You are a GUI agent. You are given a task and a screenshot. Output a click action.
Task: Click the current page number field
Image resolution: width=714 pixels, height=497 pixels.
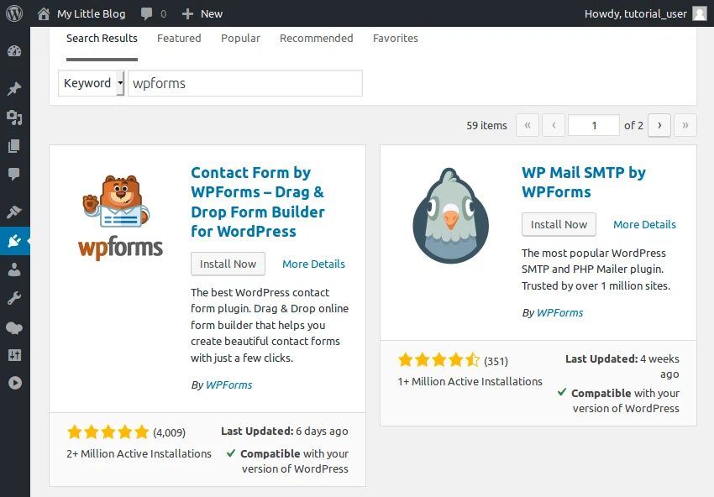point(594,125)
